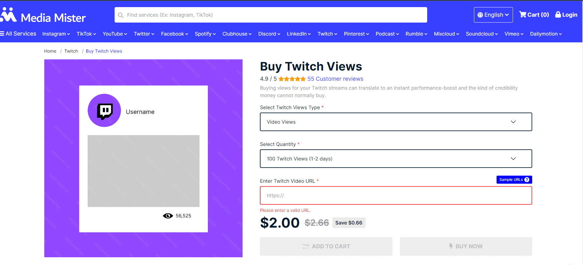Click the Twitch logo avatar

(x=104, y=110)
